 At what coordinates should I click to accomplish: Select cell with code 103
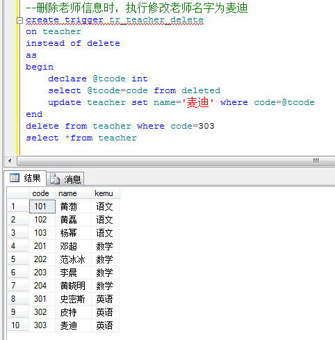tap(42, 233)
